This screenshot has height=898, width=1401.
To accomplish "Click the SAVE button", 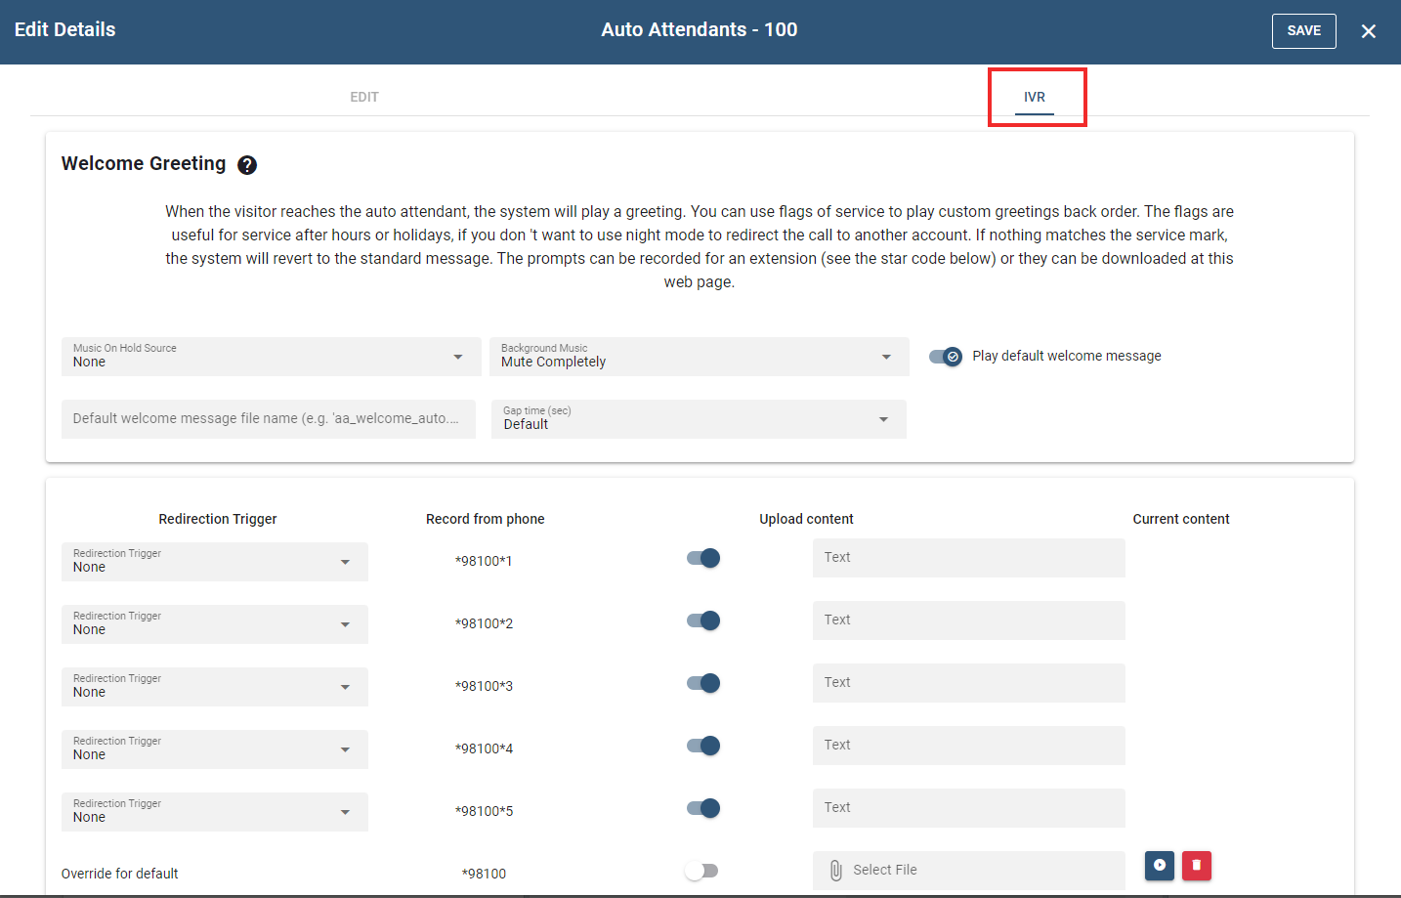I will (x=1303, y=31).
